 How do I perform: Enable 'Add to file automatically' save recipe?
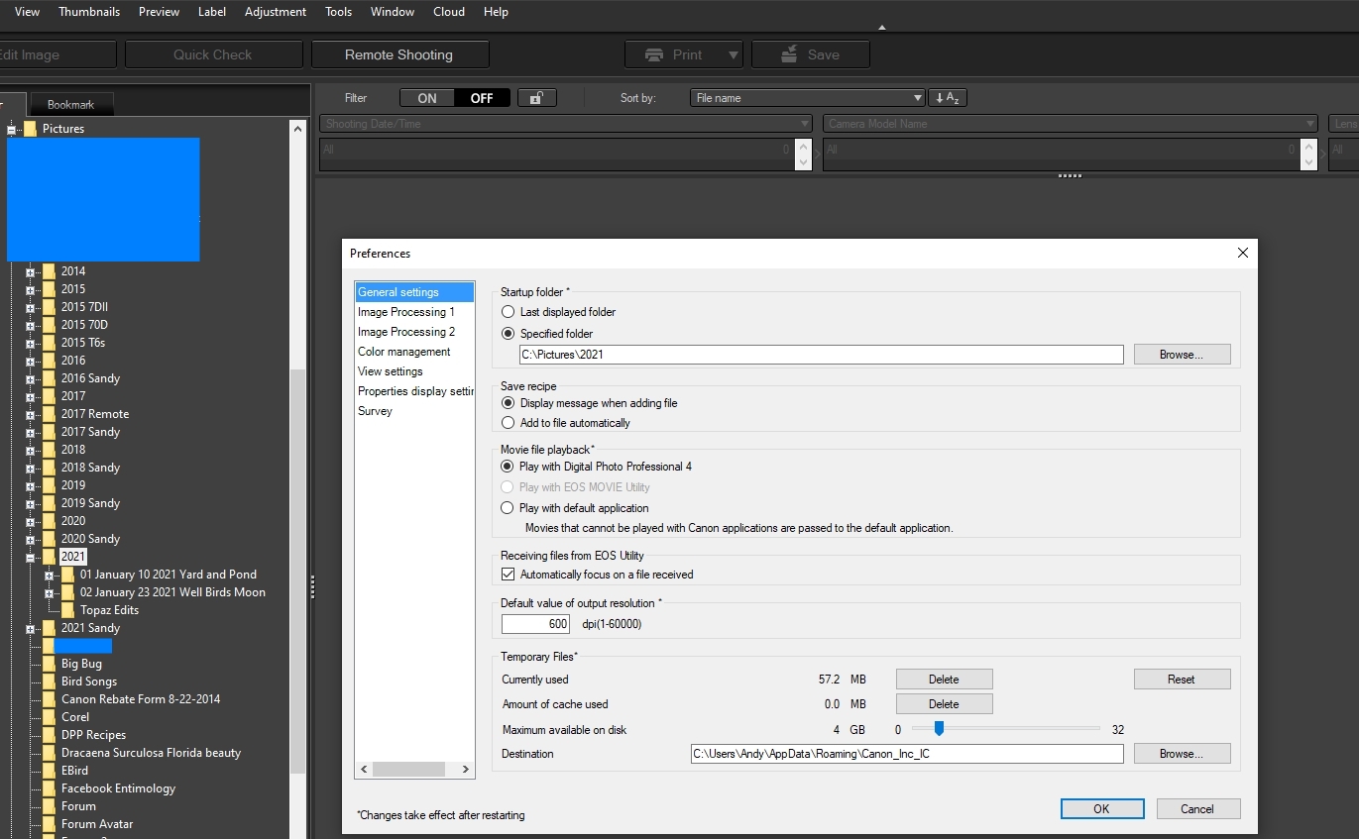tap(508, 423)
